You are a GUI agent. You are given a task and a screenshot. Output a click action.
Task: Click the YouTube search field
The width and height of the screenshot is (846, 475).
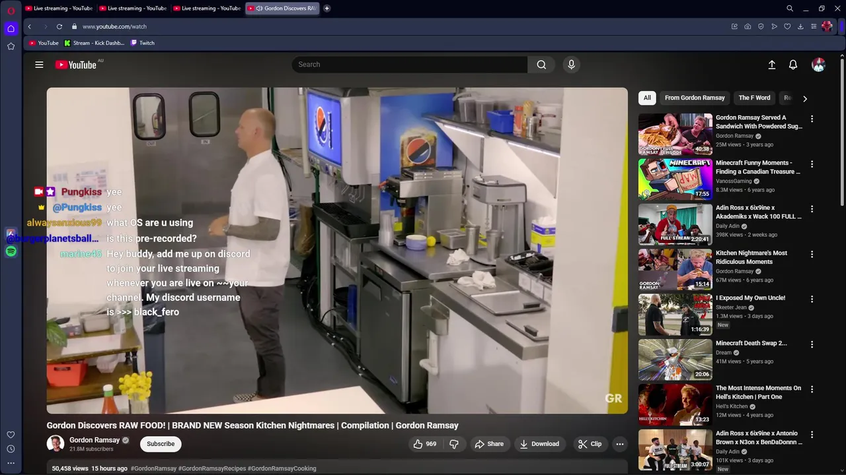click(410, 65)
